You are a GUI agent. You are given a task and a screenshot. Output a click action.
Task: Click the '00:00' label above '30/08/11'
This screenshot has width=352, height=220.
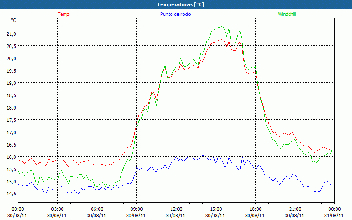[x=18, y=209]
